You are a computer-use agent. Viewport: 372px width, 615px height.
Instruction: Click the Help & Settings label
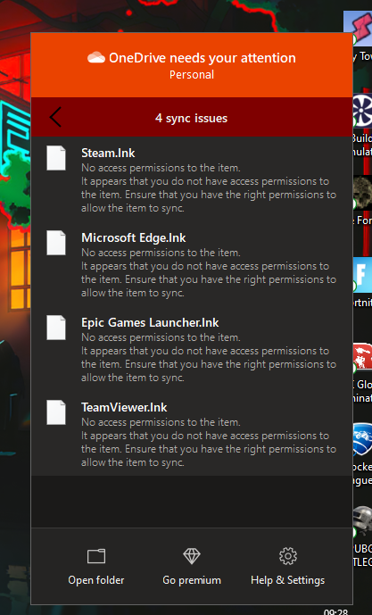tap(288, 580)
